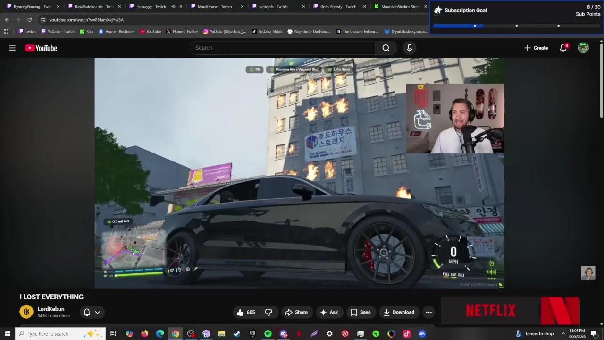This screenshot has width=604, height=340.
Task: Close the skatejafs Twitch tab
Action: tap(303, 7)
